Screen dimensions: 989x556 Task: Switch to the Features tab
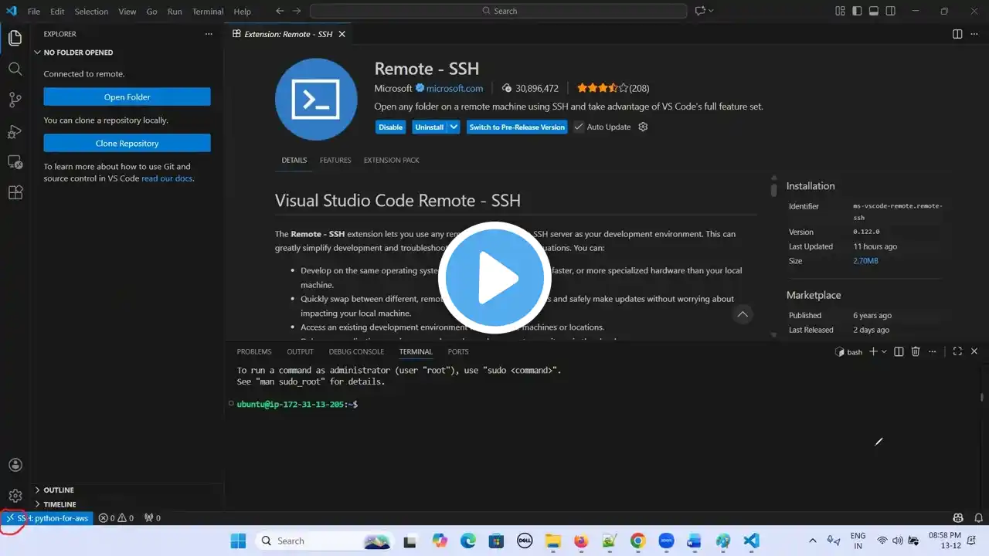(335, 160)
